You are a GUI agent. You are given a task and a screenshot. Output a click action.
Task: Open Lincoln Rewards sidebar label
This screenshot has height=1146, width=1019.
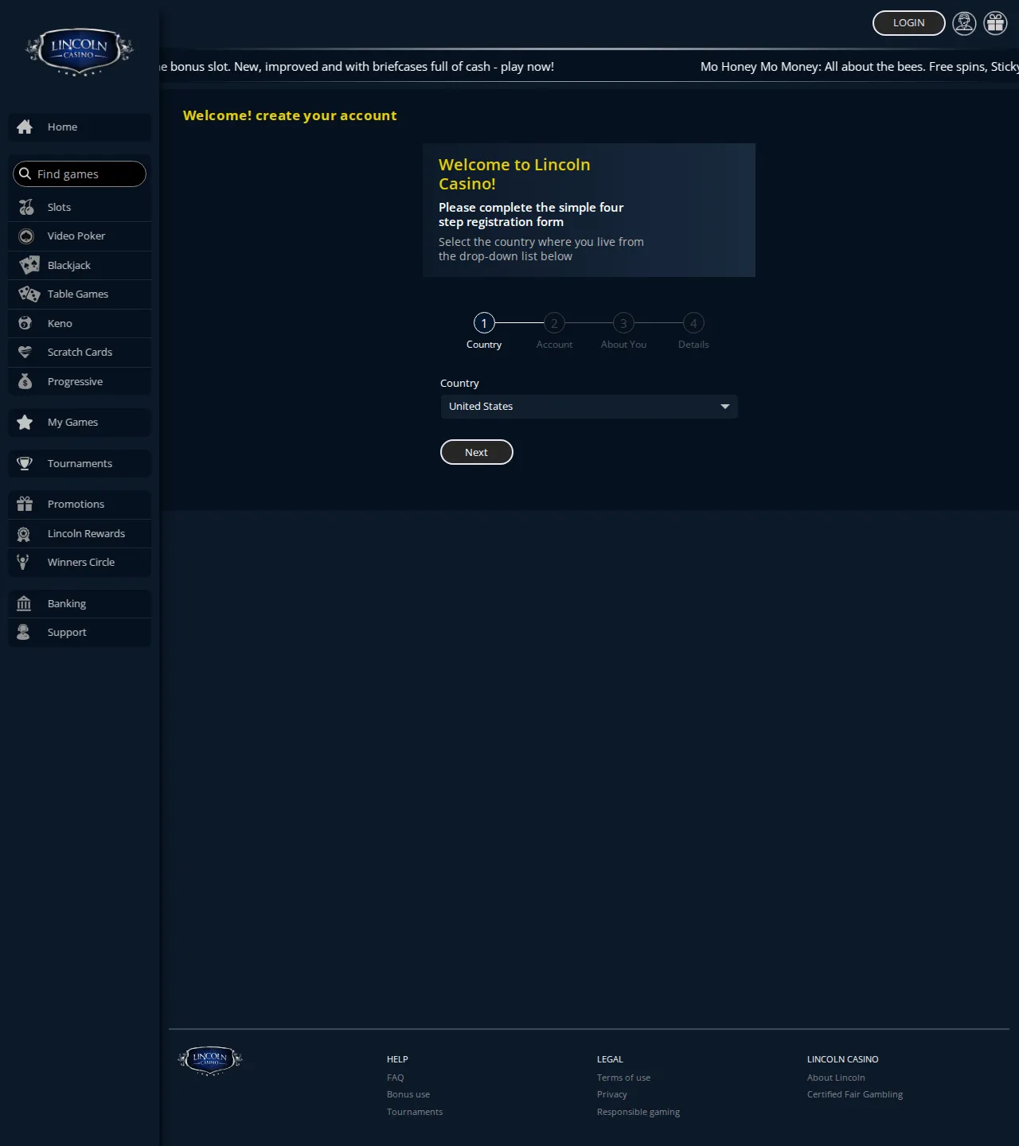click(x=86, y=534)
